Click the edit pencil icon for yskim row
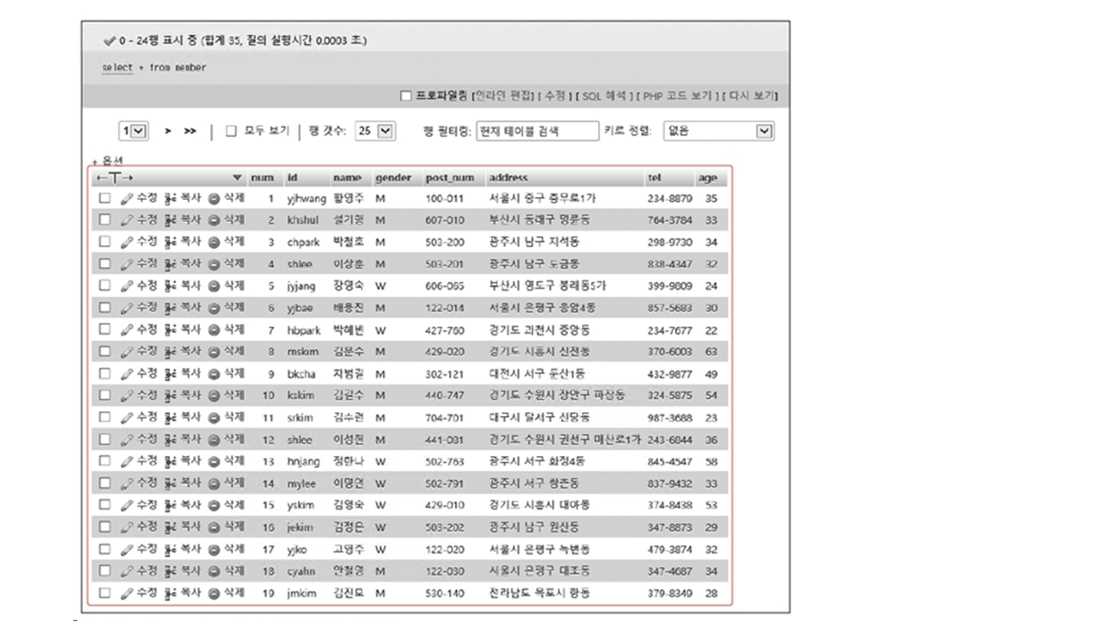Screen dimensions: 1119x629 [127, 505]
